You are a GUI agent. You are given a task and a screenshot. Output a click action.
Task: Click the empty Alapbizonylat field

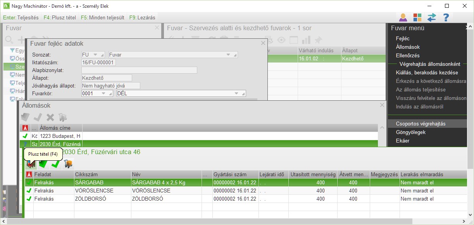coord(139,70)
